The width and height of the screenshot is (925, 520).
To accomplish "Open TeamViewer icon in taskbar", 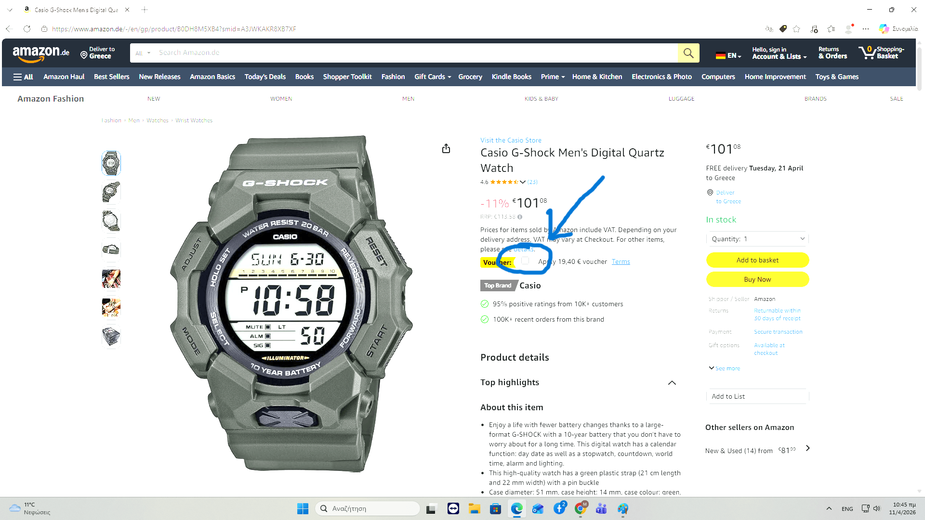I will tap(453, 508).
